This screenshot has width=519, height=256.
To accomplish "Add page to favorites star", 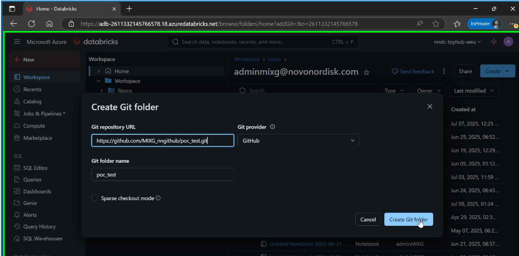I will pos(436,24).
